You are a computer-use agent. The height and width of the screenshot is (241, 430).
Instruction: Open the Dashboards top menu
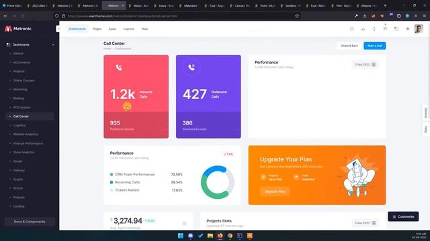point(77,29)
